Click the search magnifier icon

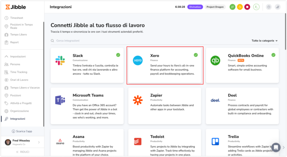[52, 40]
